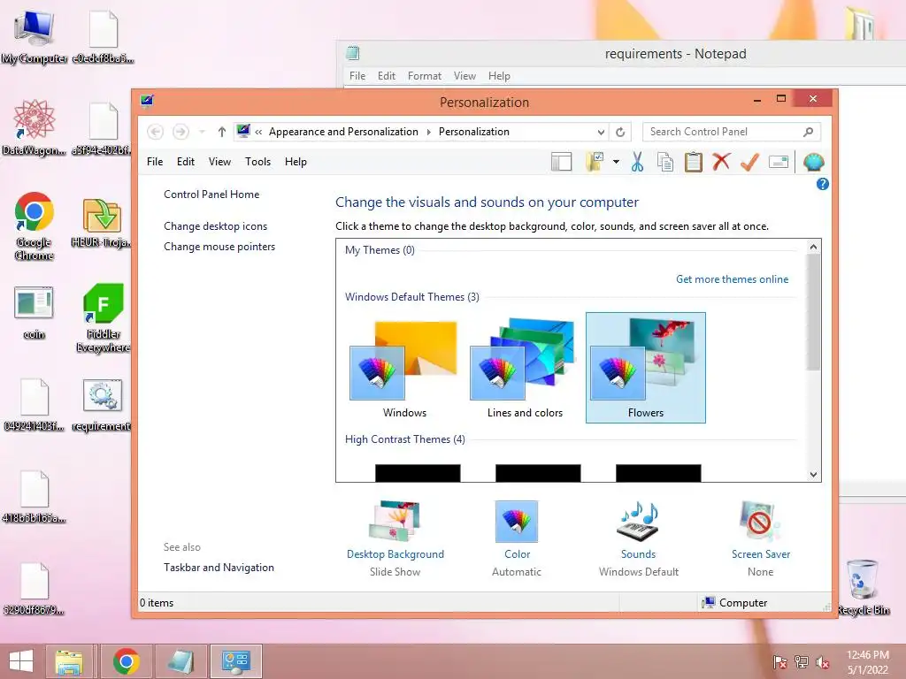
Task: Open the Tools menu
Action: click(257, 162)
